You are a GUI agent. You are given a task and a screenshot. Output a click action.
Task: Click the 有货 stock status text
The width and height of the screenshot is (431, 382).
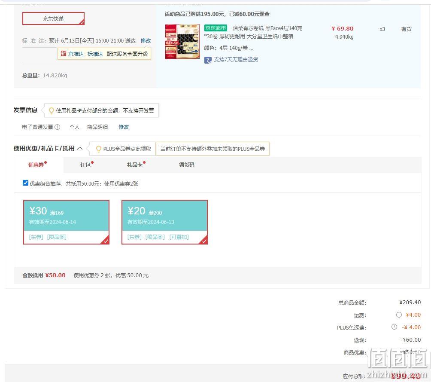tap(406, 29)
